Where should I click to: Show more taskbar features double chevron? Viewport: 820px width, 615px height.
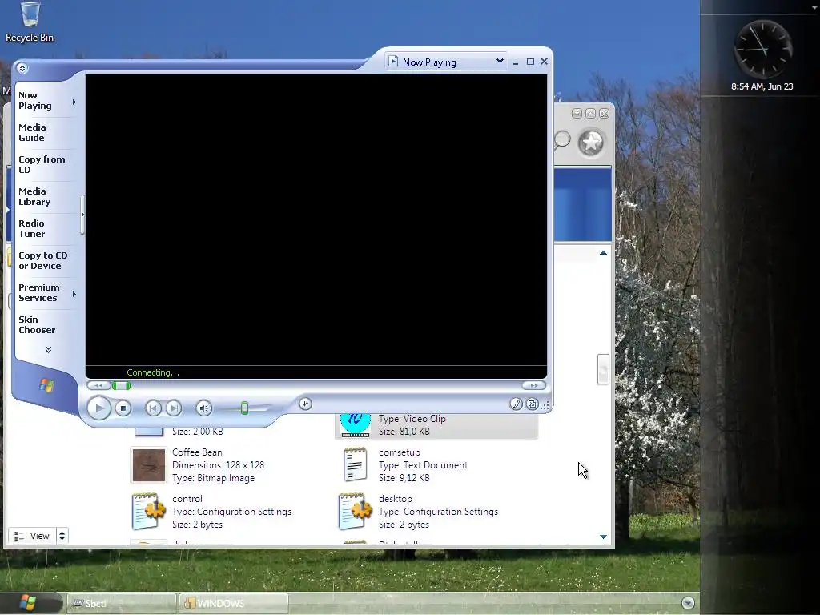click(48, 349)
